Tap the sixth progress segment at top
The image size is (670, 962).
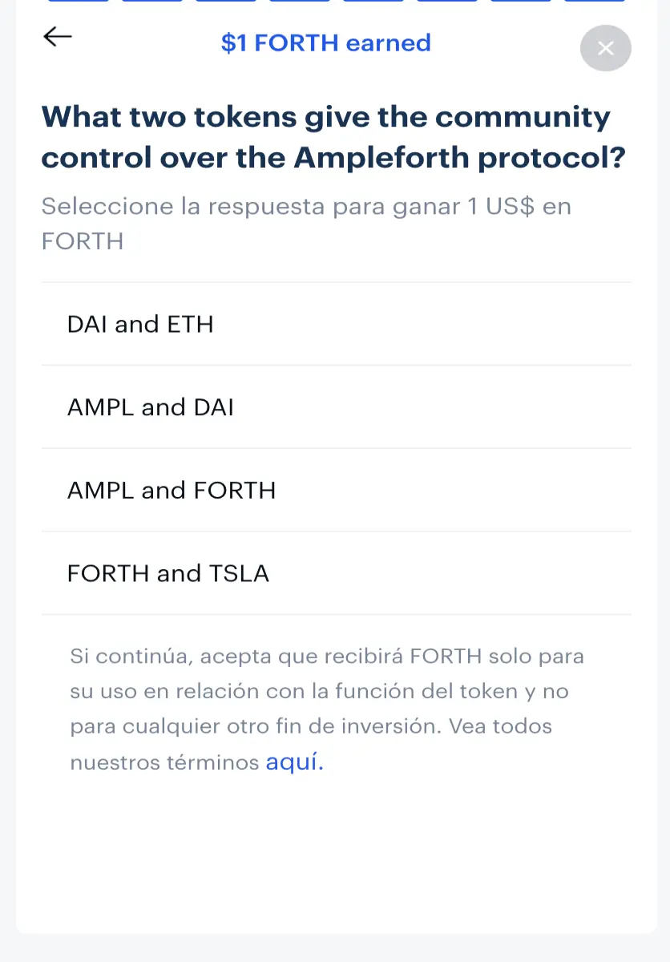(447, 1)
